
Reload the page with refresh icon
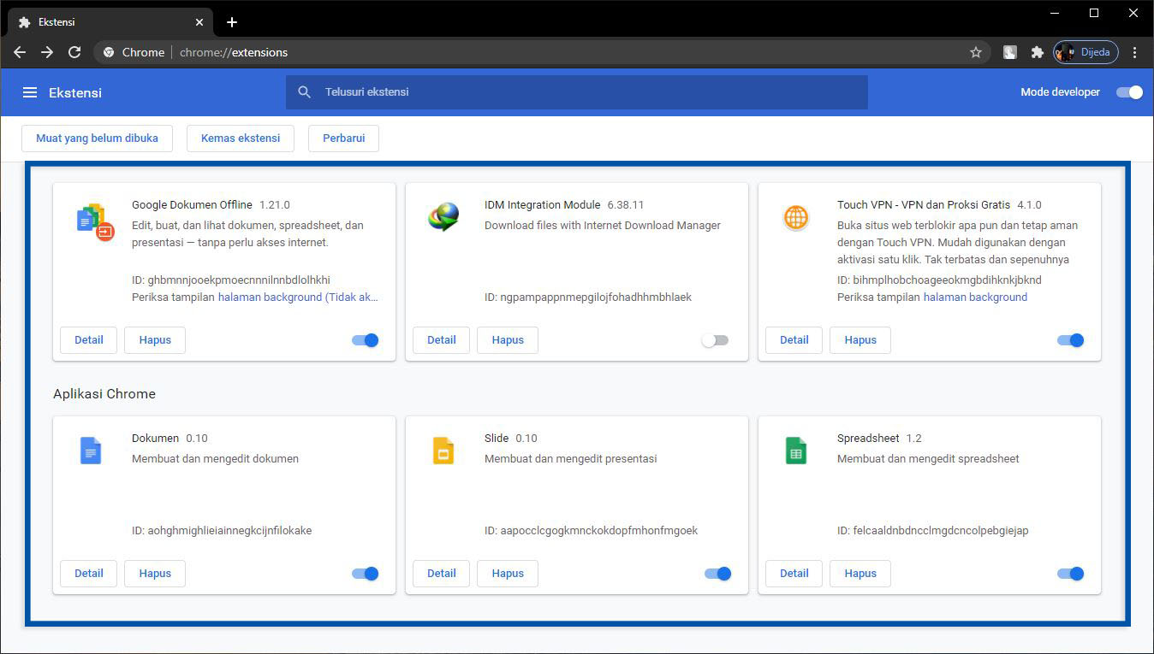pyautogui.click(x=74, y=52)
